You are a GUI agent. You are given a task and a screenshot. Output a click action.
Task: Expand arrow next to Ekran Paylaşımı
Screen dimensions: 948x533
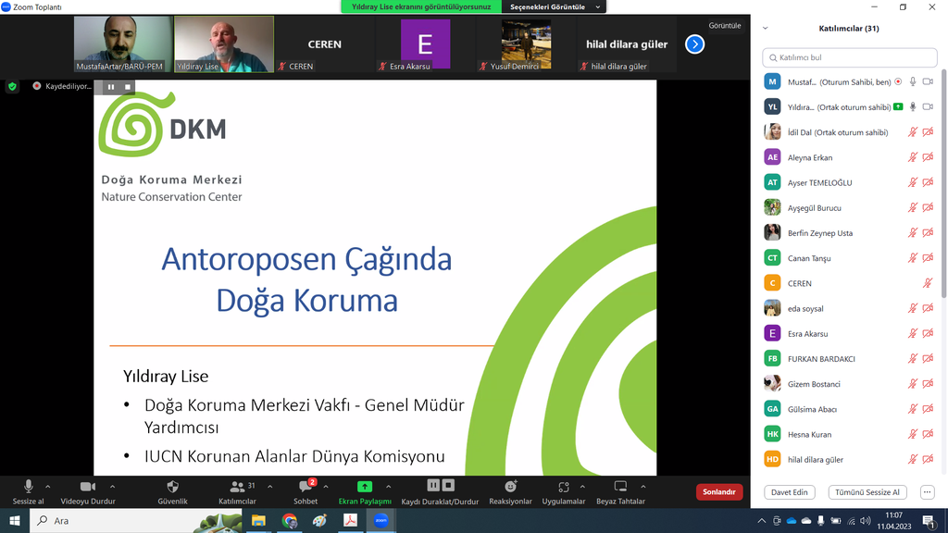click(388, 487)
